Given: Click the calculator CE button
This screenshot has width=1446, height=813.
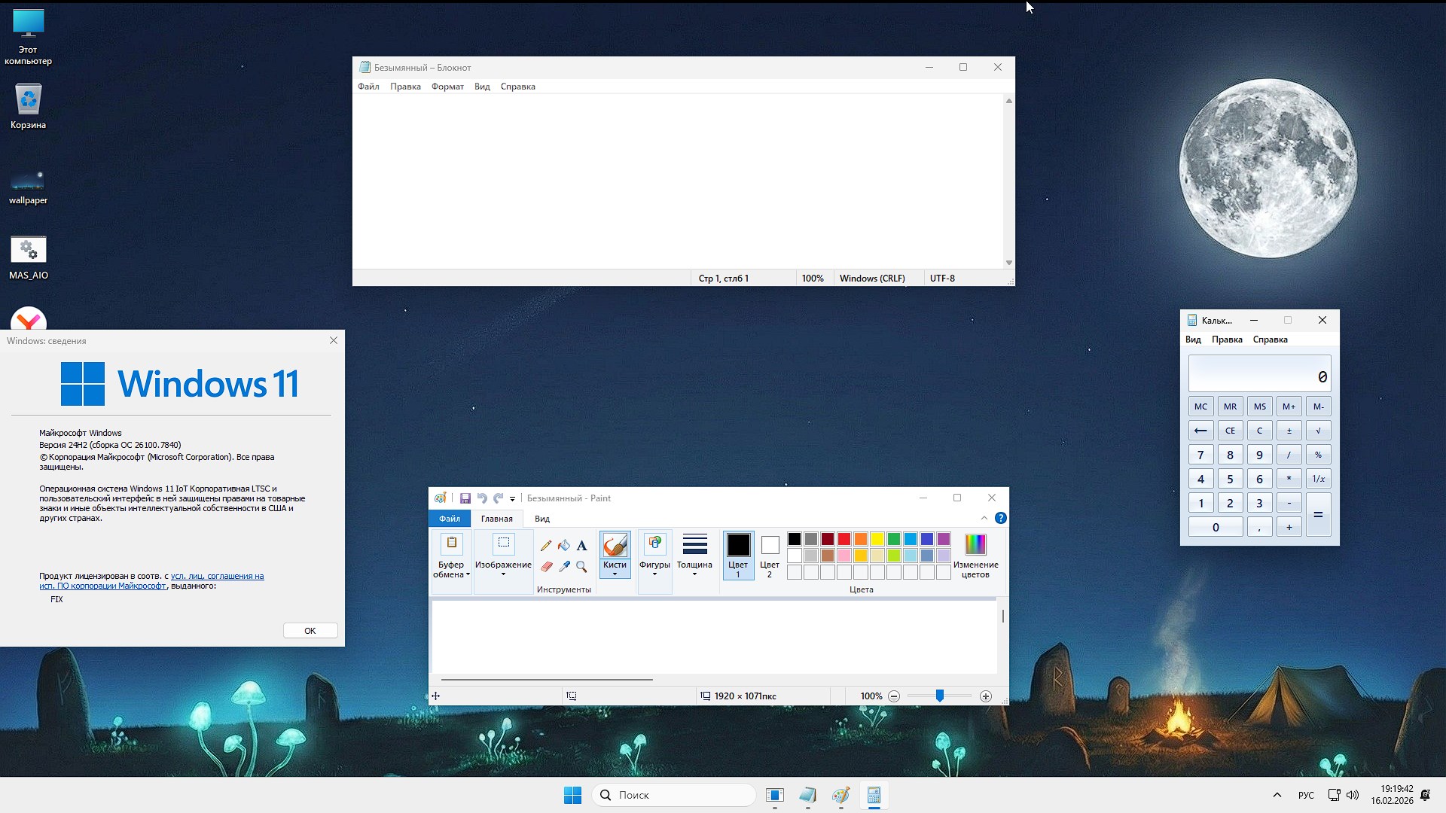Looking at the screenshot, I should [1230, 431].
